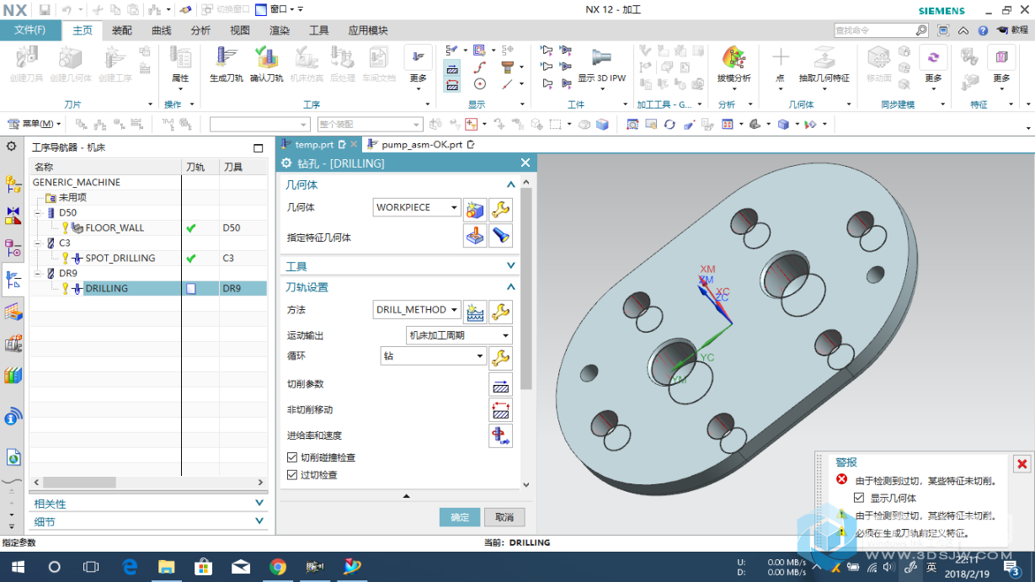Open the Constraint Navigator sidebar icon
The width and height of the screenshot is (1035, 582).
coord(13,216)
